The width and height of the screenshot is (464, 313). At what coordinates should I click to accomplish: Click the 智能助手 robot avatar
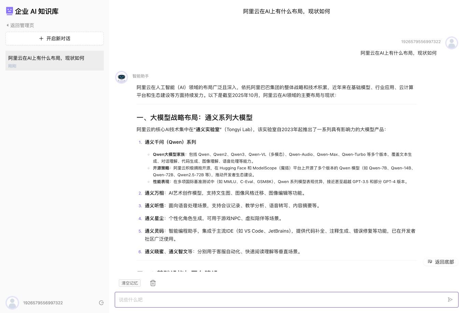122,77
